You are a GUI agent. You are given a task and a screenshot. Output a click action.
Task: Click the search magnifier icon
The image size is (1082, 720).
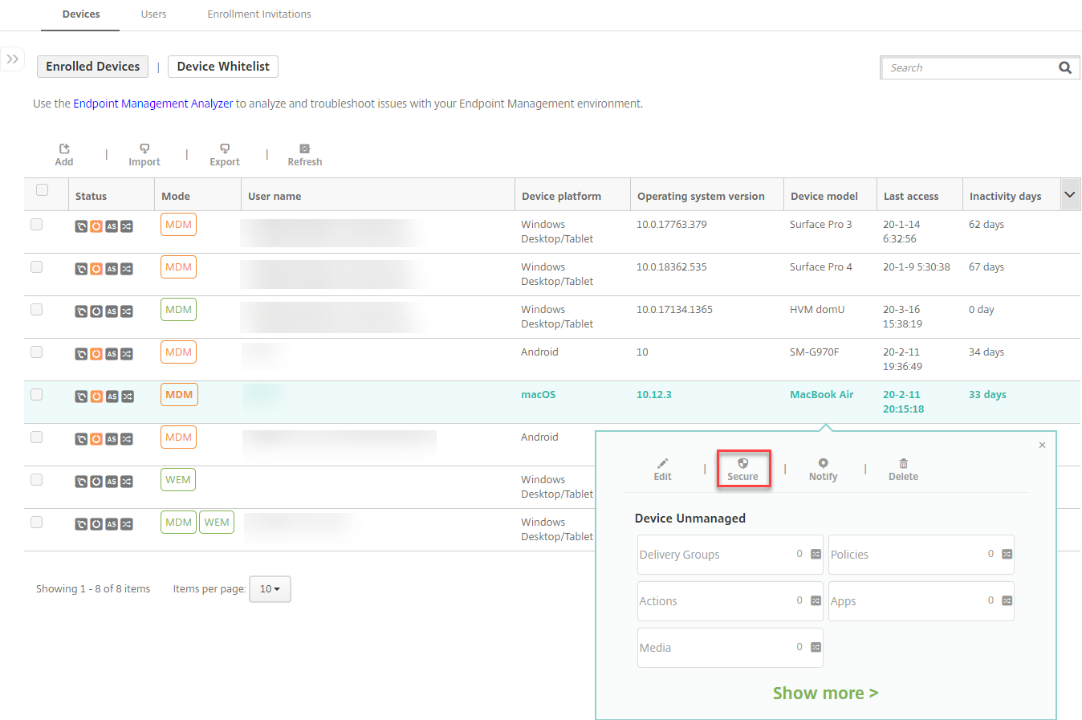tap(1065, 68)
